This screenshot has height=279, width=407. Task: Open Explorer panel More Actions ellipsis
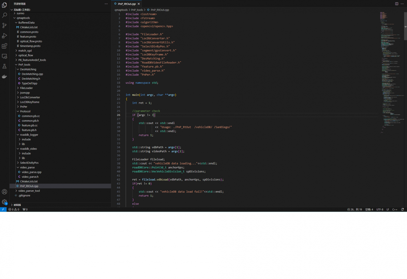pos(106,4)
